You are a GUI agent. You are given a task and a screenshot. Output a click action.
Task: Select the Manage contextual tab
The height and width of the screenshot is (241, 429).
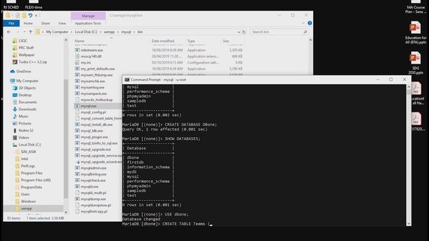[88, 16]
